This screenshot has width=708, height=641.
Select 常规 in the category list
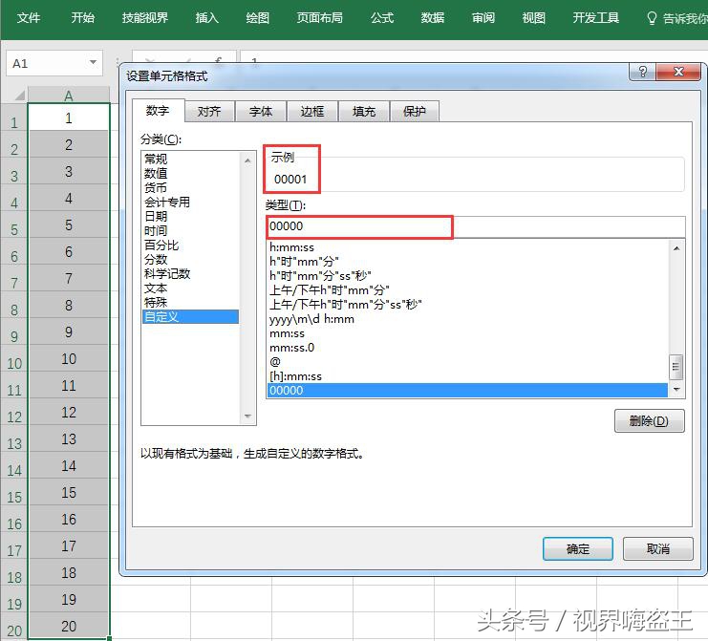coord(190,159)
